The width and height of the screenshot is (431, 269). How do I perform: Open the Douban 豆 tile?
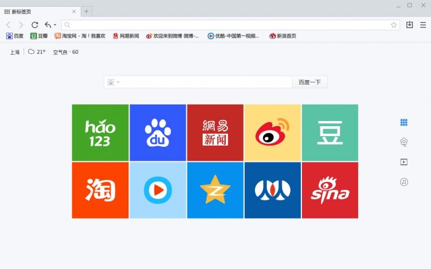pyautogui.click(x=330, y=133)
